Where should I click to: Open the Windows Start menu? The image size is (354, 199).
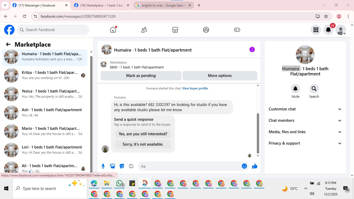(x=6, y=188)
